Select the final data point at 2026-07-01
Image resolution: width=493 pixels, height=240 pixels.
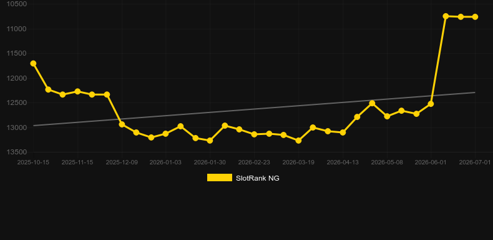tap(475, 17)
